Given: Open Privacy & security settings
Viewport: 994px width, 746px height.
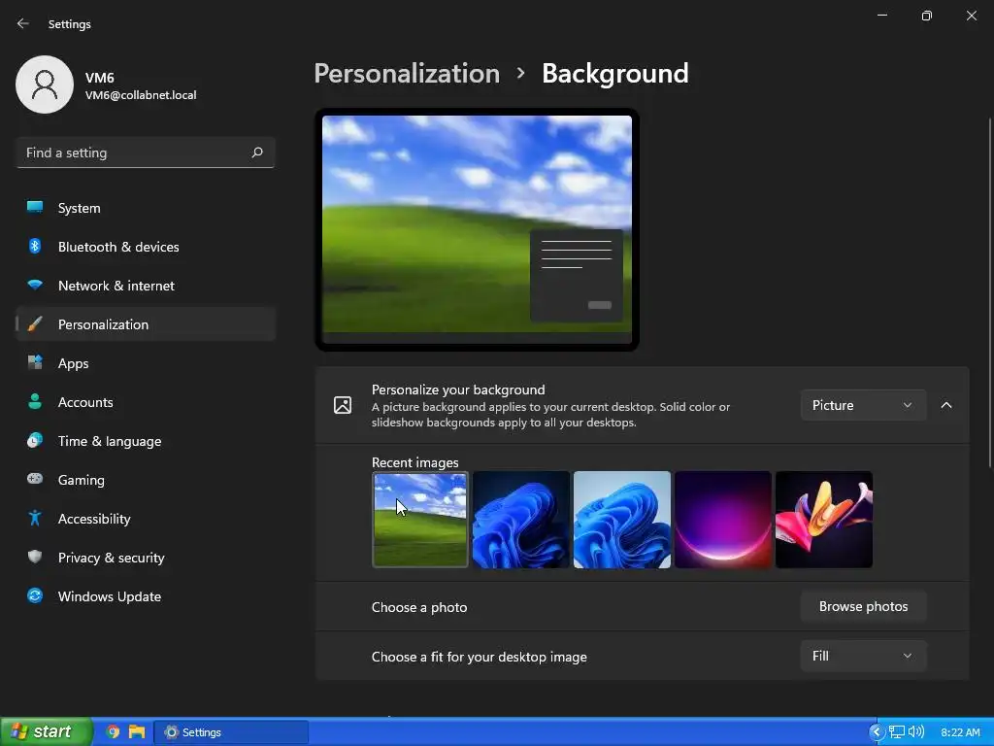Looking at the screenshot, I should (146, 558).
